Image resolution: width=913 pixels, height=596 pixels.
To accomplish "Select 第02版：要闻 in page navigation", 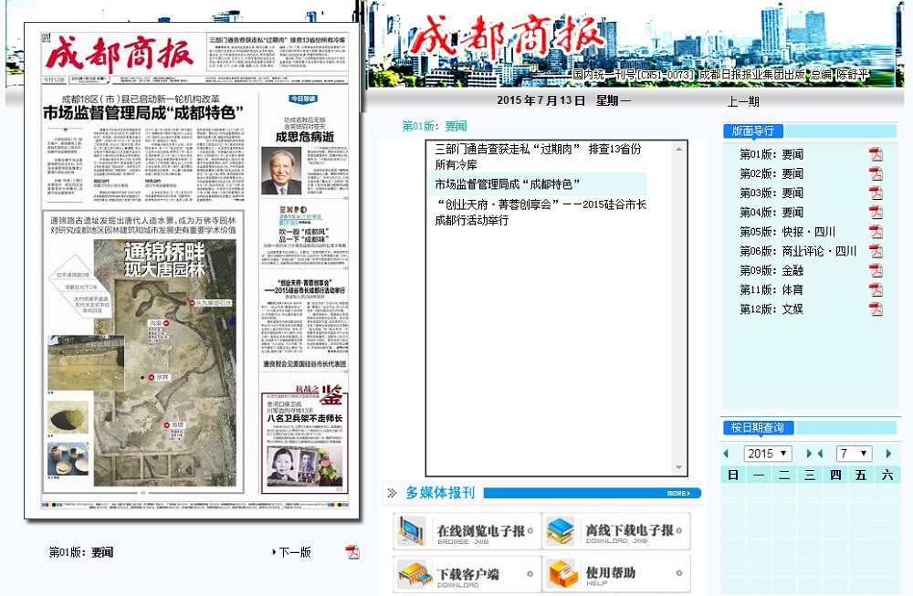I will point(771,173).
